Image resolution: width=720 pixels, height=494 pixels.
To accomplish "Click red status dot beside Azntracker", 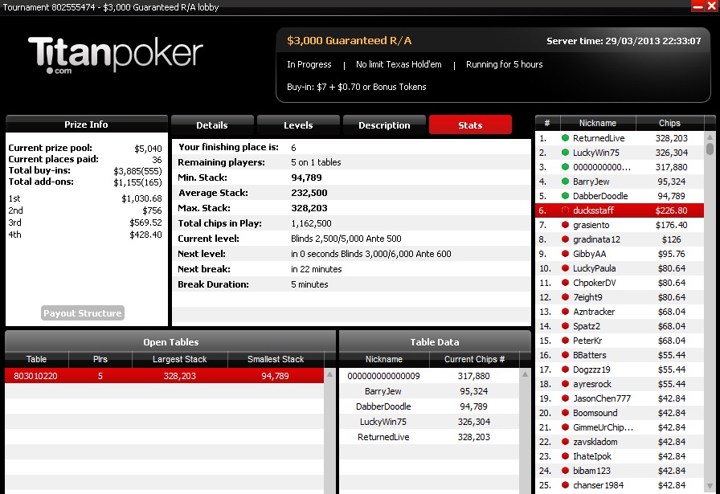I will (565, 312).
